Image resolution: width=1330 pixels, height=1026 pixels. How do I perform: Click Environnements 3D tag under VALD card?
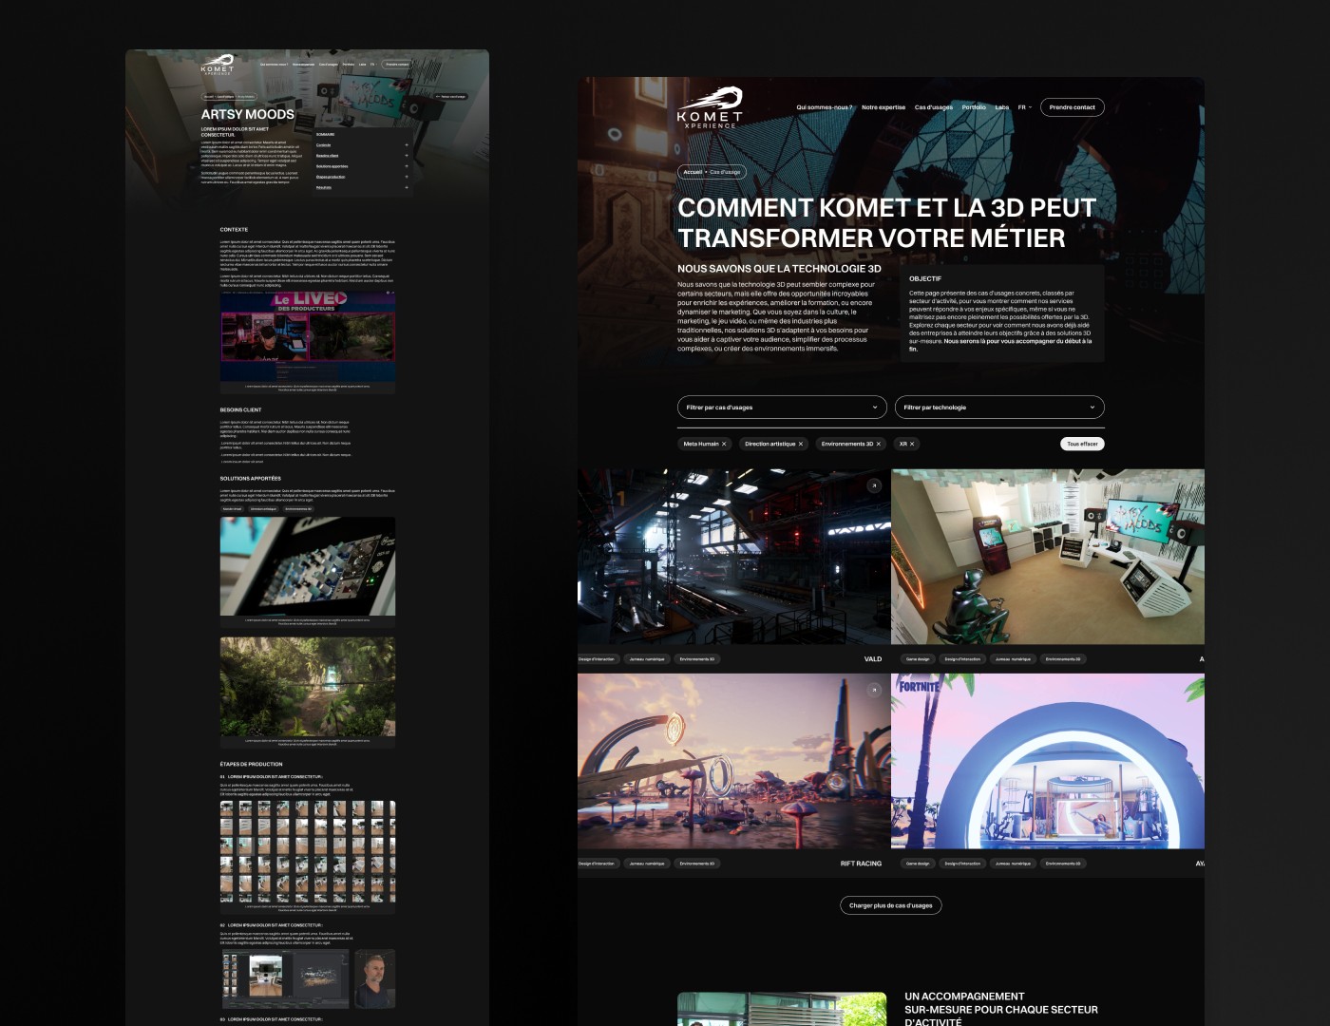[697, 658]
